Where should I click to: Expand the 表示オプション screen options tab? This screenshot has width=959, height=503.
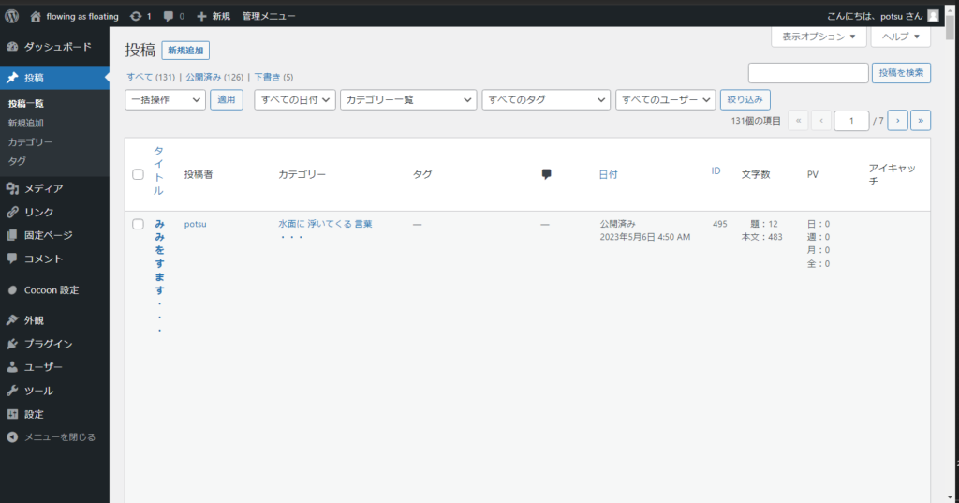tap(819, 37)
